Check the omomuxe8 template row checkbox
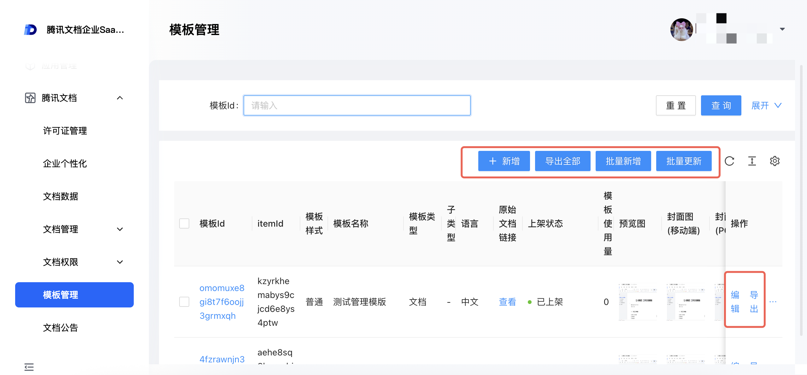 [184, 302]
